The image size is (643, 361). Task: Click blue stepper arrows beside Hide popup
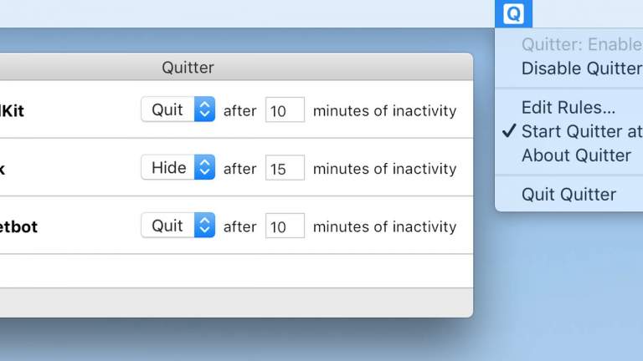coord(204,167)
